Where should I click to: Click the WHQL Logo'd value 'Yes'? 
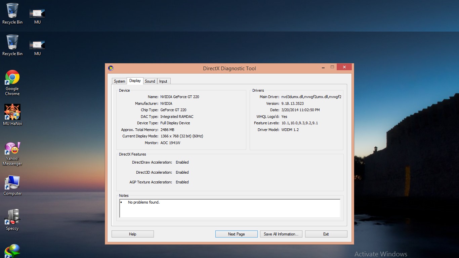(x=284, y=117)
